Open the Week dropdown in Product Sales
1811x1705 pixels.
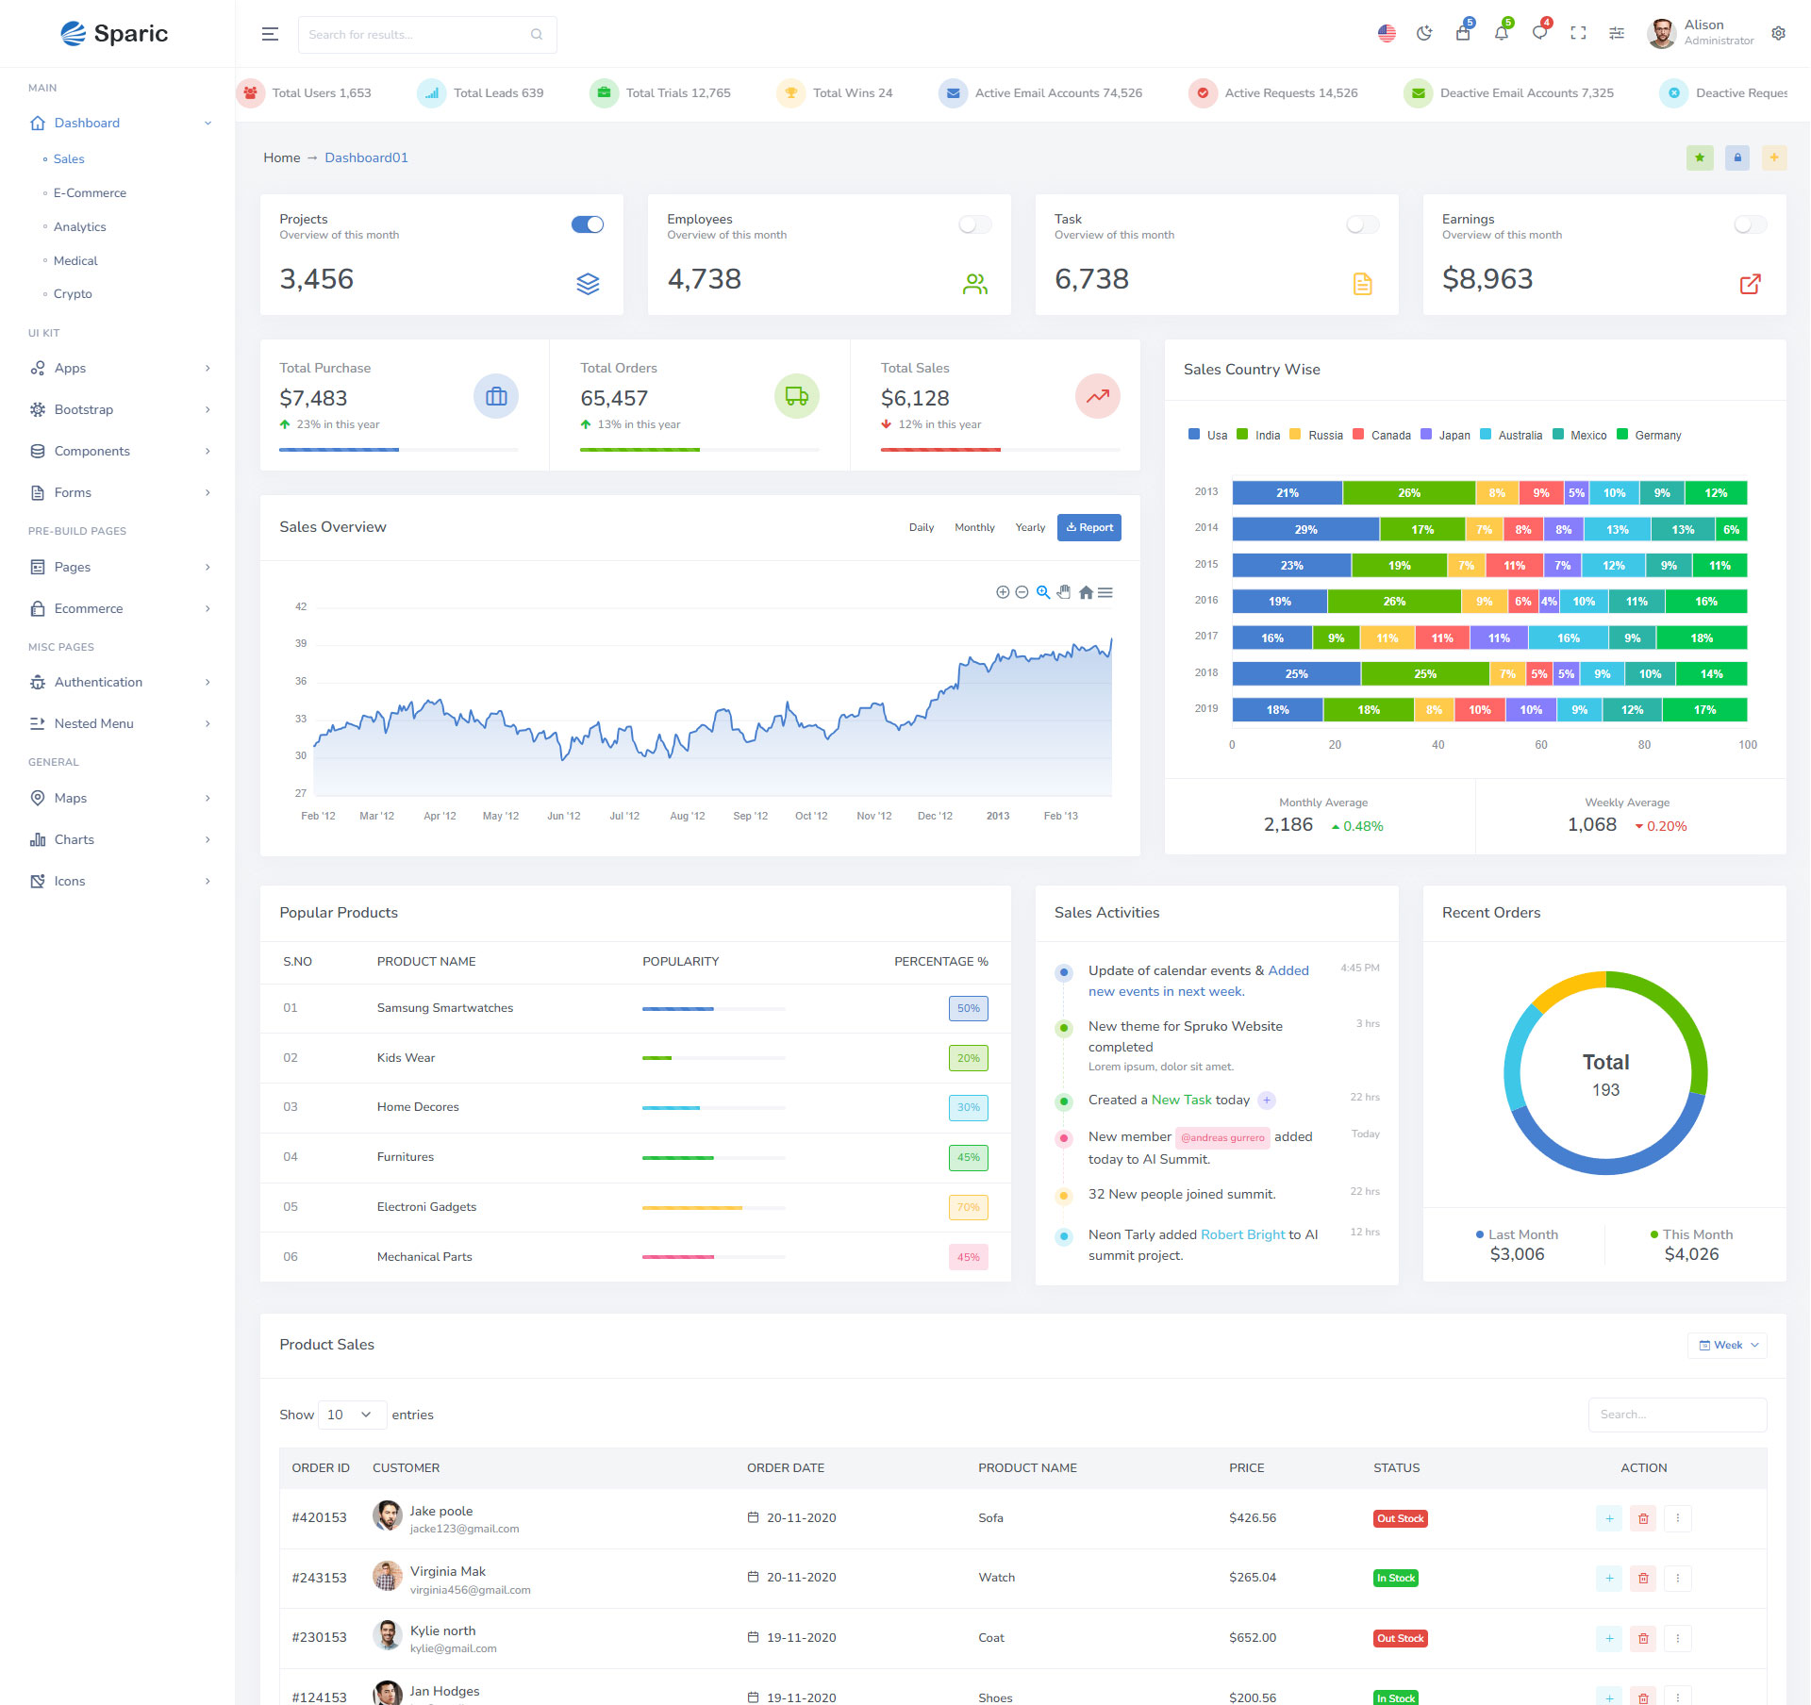tap(1727, 1345)
